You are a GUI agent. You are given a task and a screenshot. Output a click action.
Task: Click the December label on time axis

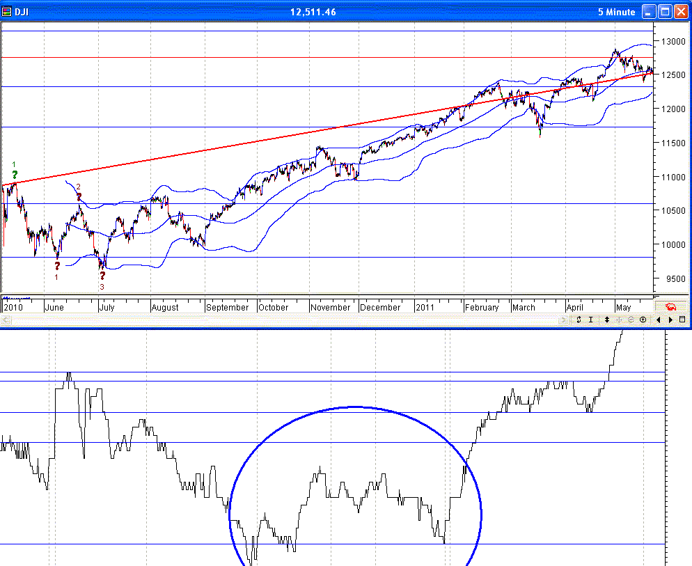[x=380, y=307]
